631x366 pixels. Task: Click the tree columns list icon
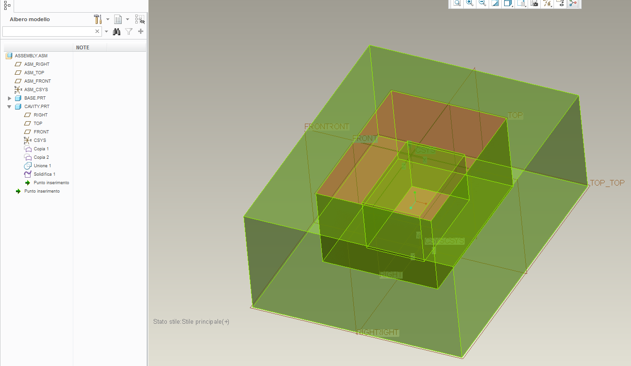click(118, 19)
